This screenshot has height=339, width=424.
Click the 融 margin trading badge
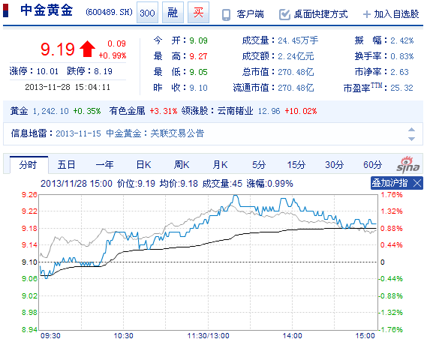click(x=173, y=13)
